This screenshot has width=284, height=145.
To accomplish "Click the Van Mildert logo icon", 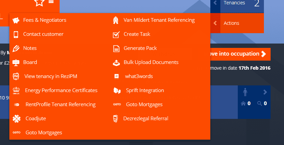I will pyautogui.click(x=116, y=20).
